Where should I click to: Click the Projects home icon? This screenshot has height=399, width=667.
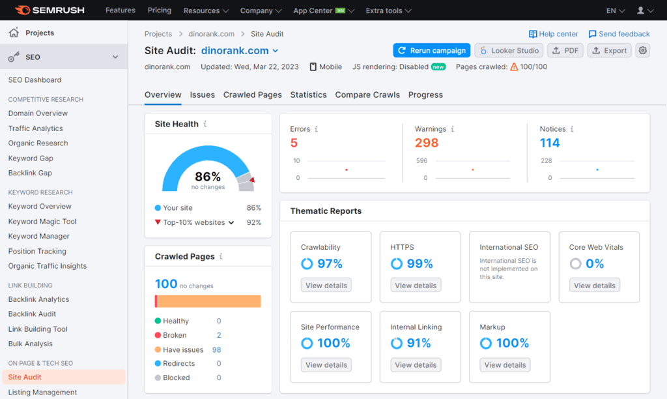[x=14, y=33]
